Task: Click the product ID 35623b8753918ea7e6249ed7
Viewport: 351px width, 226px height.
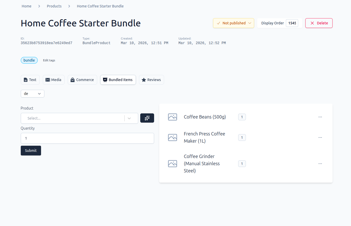Action: [46, 43]
